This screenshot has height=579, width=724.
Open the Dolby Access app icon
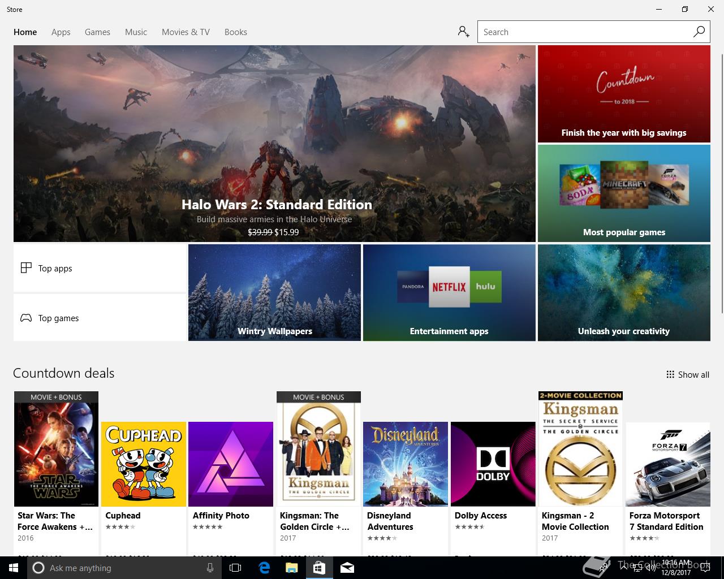point(493,464)
